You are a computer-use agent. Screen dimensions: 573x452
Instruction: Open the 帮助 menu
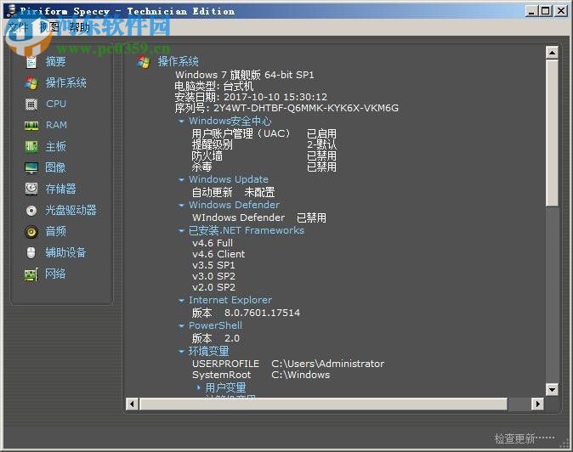80,27
